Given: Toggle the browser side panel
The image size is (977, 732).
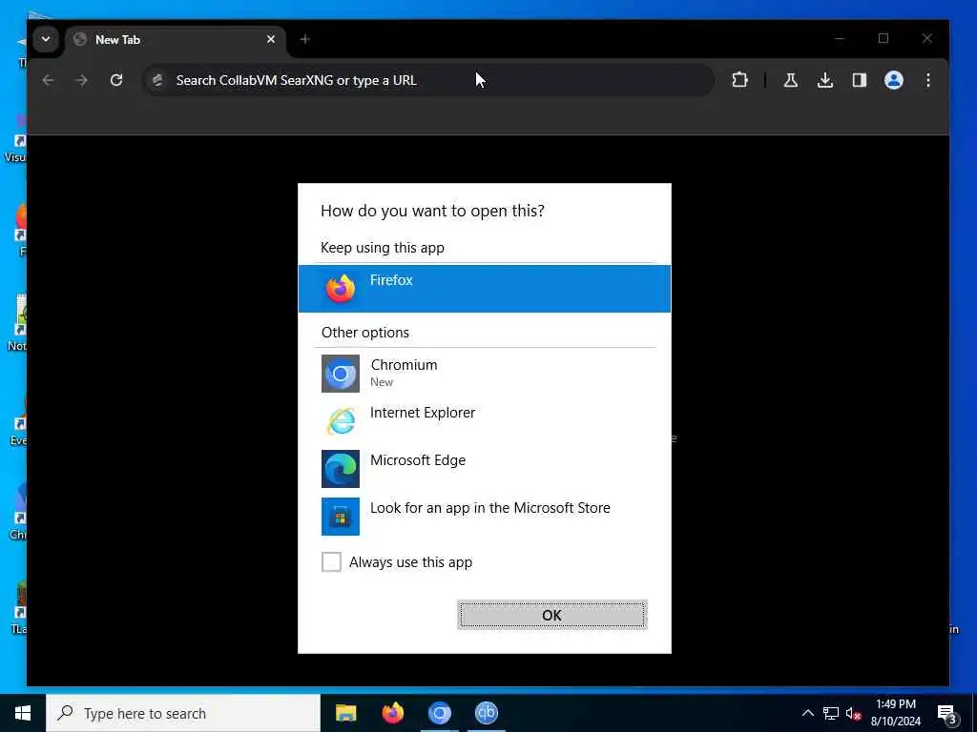Looking at the screenshot, I should click(860, 80).
